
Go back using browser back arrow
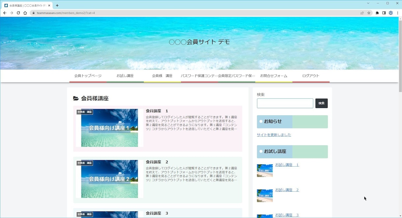coord(5,13)
